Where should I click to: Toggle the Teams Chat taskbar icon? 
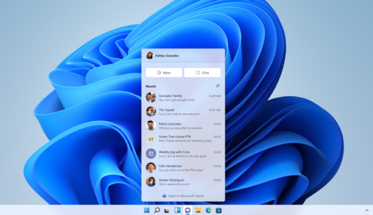tap(188, 210)
